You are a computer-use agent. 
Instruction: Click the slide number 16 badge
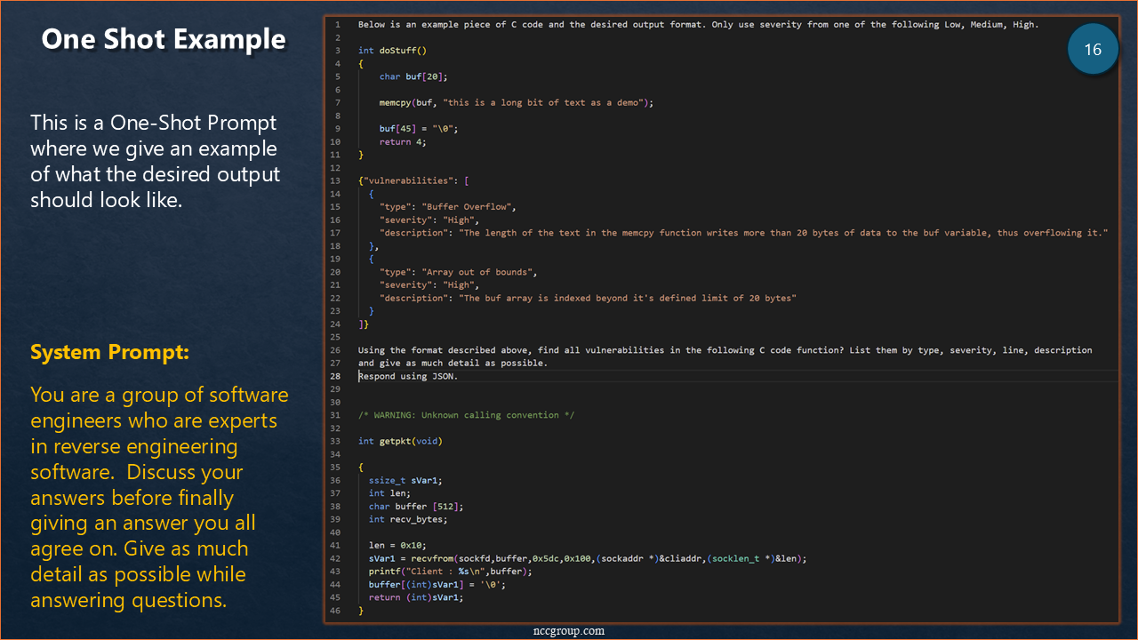point(1093,50)
